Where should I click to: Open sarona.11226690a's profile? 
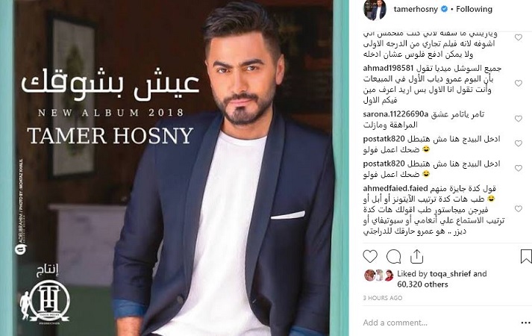click(x=395, y=114)
